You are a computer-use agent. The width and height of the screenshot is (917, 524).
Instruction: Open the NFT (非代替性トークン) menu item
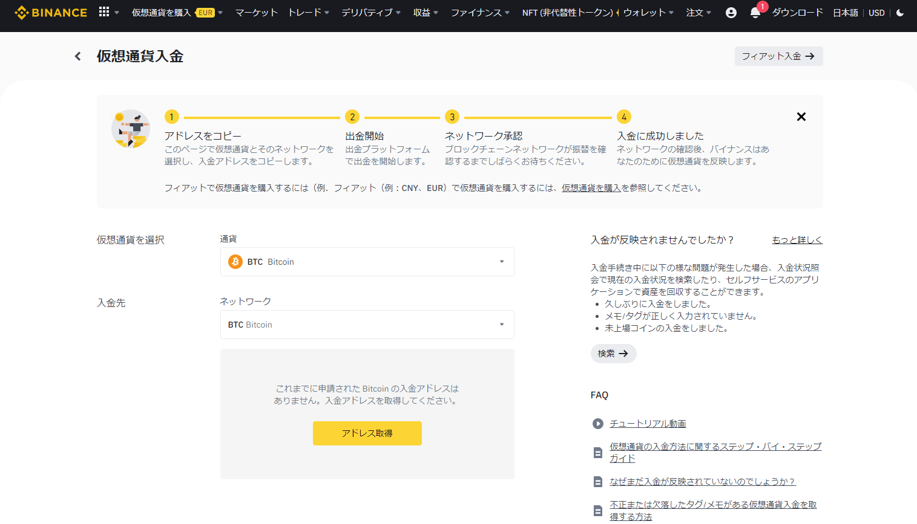568,13
